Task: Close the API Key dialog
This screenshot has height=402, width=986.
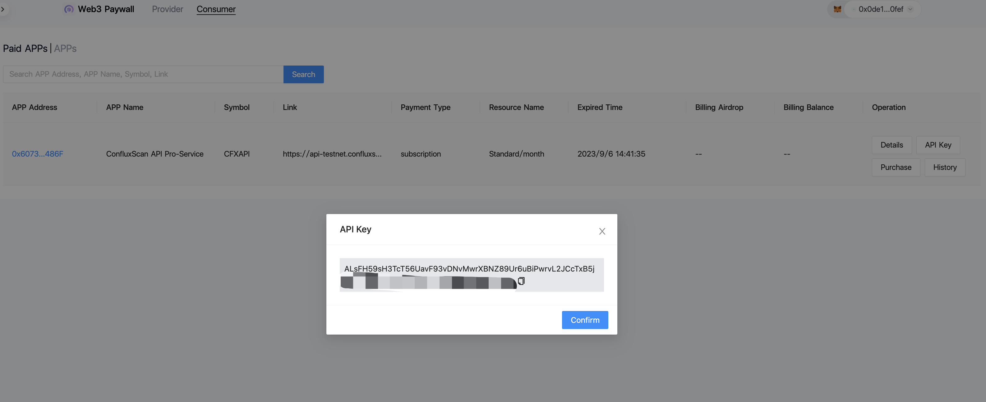Action: point(602,231)
